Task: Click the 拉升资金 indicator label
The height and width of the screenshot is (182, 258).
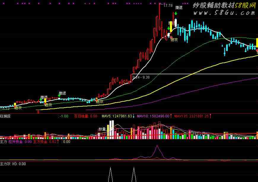Action: coord(15,142)
